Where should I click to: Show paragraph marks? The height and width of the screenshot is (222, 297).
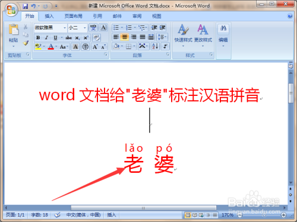(165, 46)
